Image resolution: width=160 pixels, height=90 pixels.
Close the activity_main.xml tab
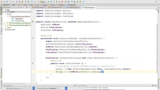click(46, 7)
